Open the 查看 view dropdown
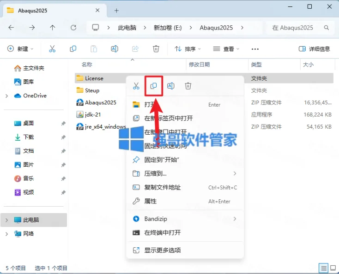The height and width of the screenshot is (274, 339). point(226,49)
